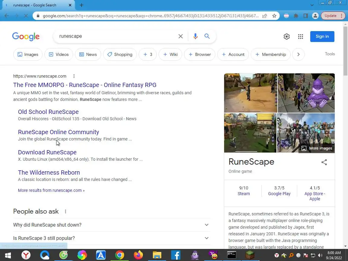Open the purple creature RuneScape image
348x261 pixels.
click(306, 93)
